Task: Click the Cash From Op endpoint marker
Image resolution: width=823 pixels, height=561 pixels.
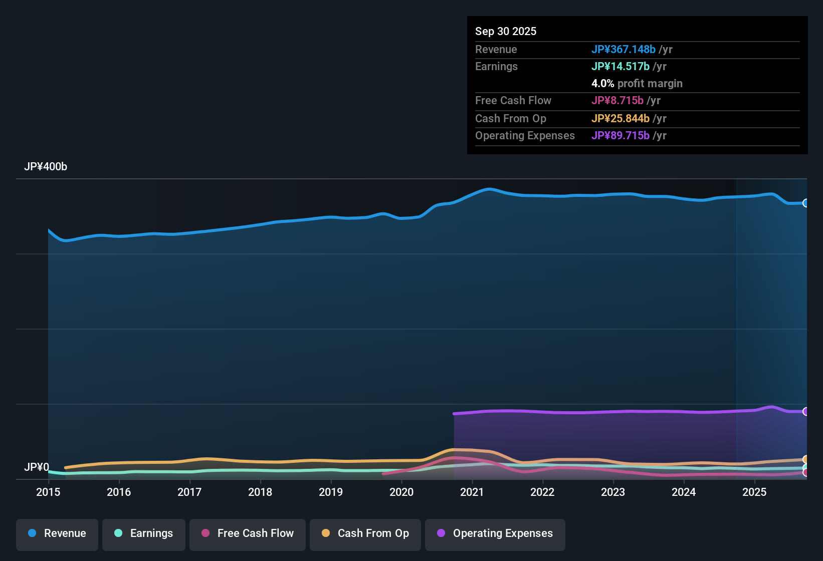Action: (806, 458)
